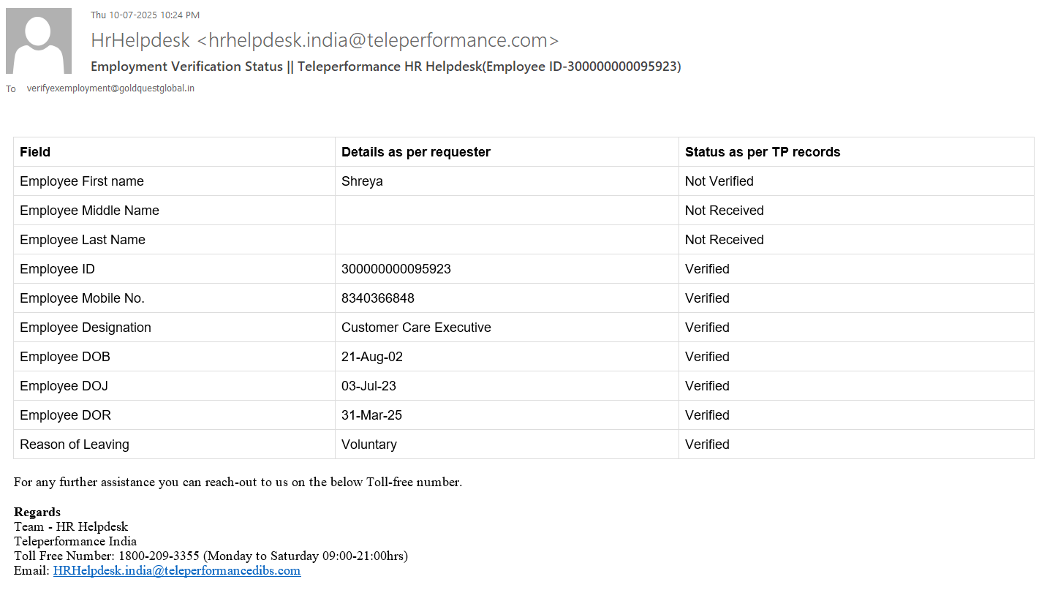Click the Employee ID value 300000000095923 in table
Image resolution: width=1047 pixels, height=590 pixels.
(x=396, y=269)
